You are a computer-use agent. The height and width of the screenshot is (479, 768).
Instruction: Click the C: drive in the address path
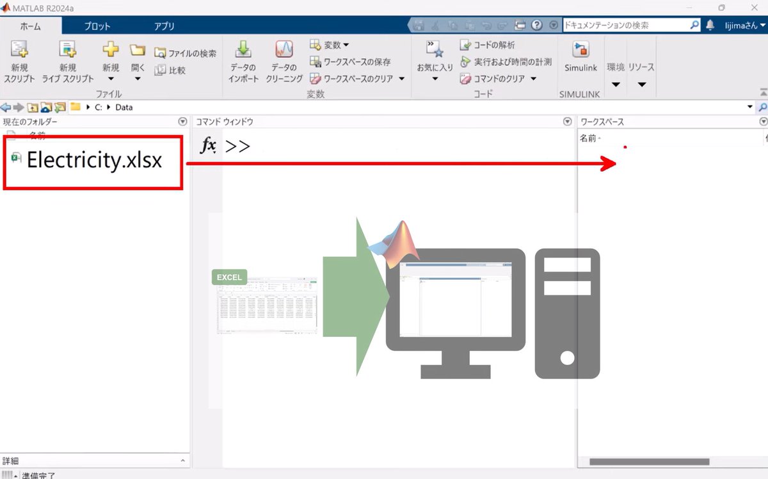pyautogui.click(x=99, y=107)
